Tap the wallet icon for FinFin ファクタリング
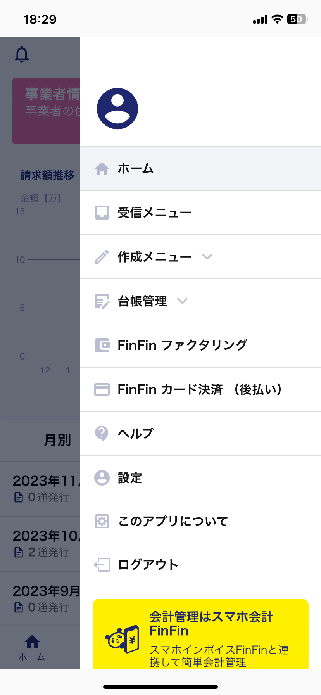Viewport: 321px width, 695px height. pos(102,345)
